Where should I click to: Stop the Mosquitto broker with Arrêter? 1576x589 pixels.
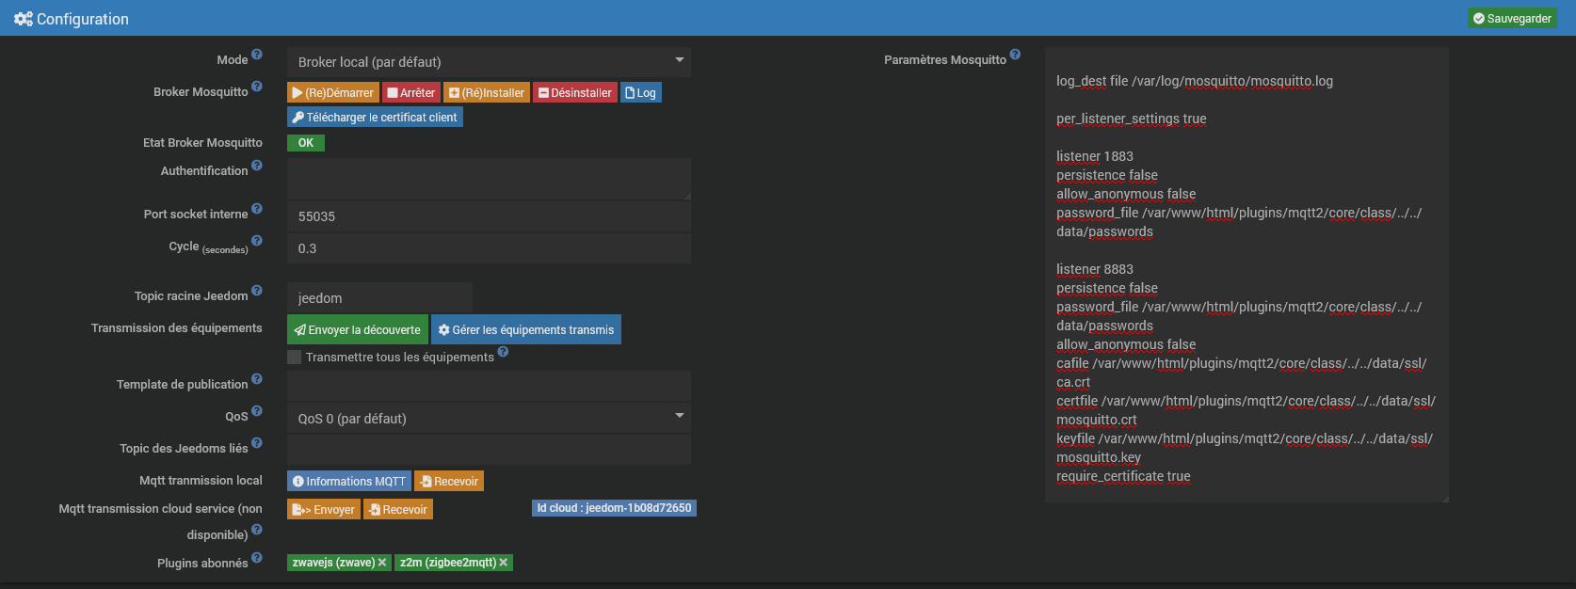click(x=411, y=93)
